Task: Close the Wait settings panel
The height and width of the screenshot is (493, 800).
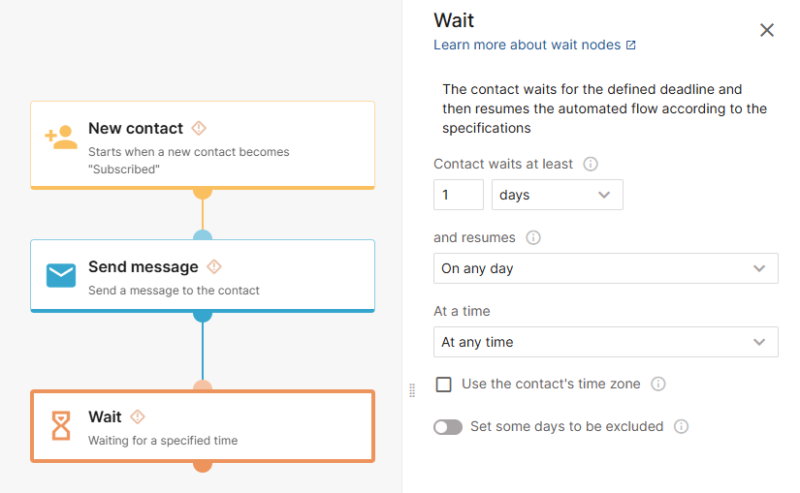Action: pos(767,30)
